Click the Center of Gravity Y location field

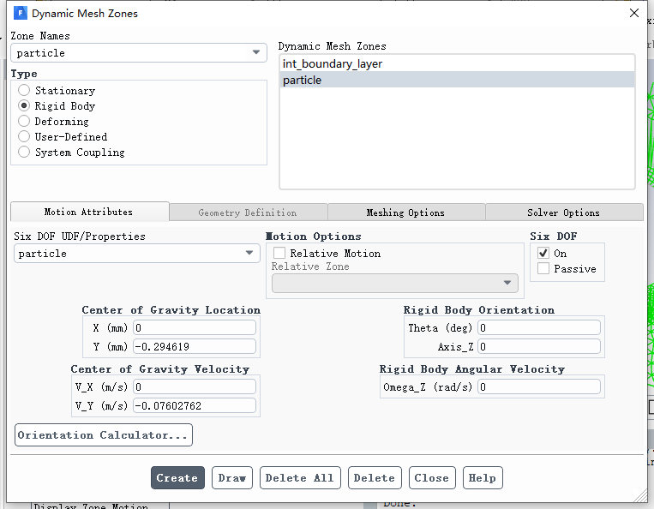[x=194, y=347]
